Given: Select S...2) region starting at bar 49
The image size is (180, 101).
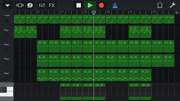Looking at the screenshot, I should (x=157, y=61).
